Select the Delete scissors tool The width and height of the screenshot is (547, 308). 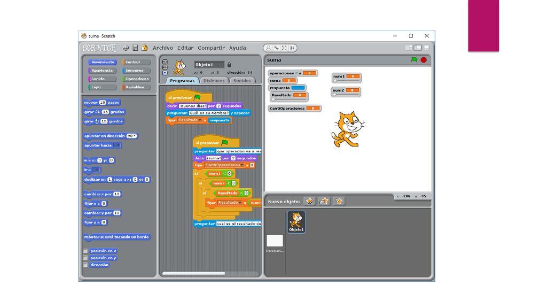[276, 48]
